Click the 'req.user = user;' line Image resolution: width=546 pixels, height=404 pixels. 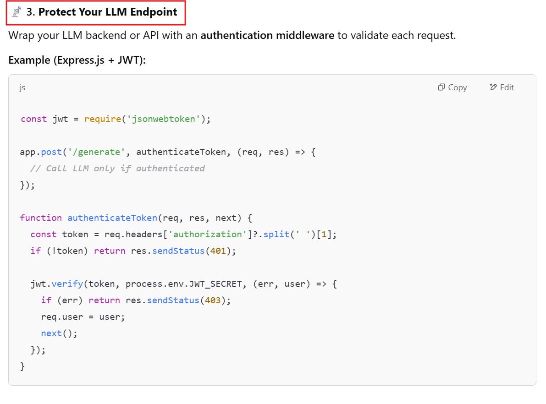click(x=83, y=317)
